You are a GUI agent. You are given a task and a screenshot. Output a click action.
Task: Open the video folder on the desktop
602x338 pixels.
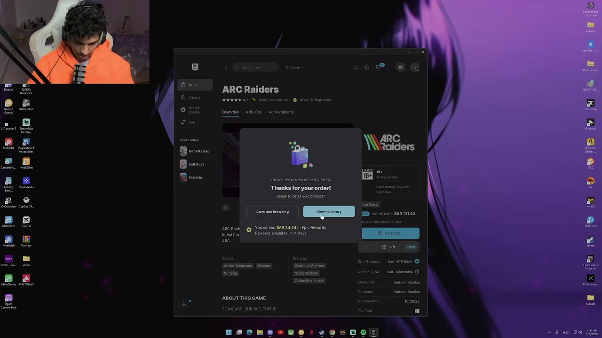click(x=26, y=261)
